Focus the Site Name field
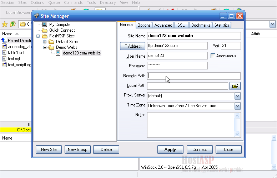 [x=194, y=36]
